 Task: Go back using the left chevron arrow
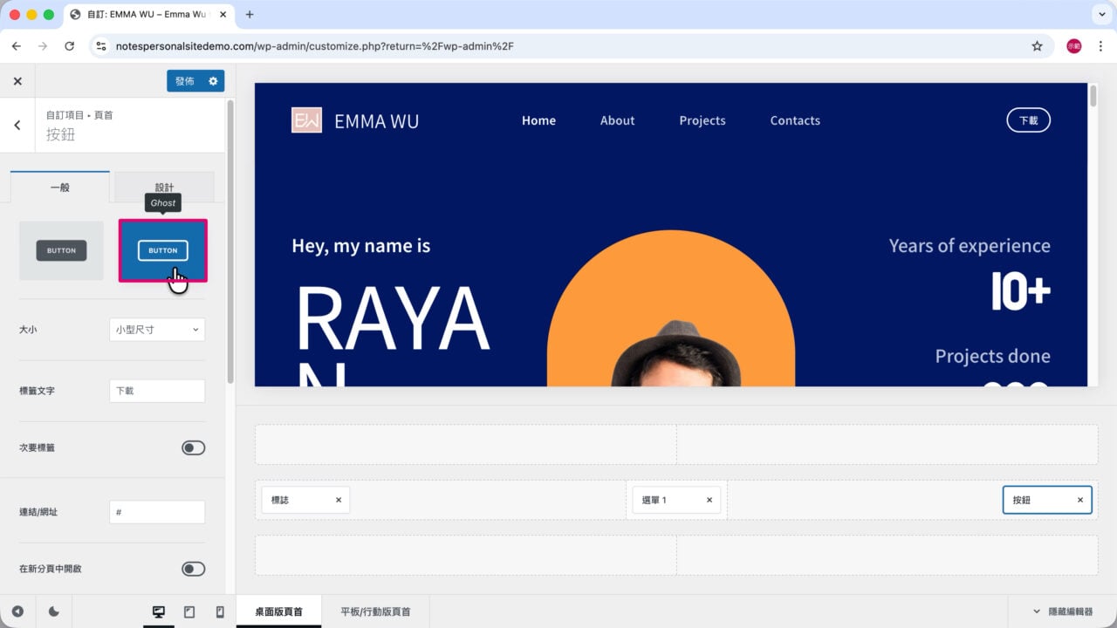point(17,125)
